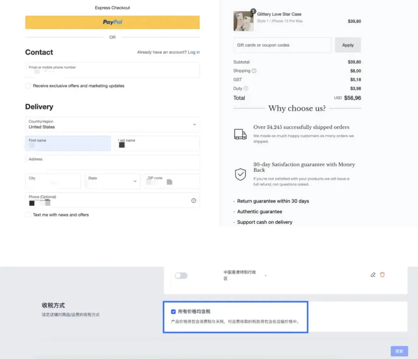
Task: Pay with the PayPal express checkout button
Action: (x=112, y=22)
